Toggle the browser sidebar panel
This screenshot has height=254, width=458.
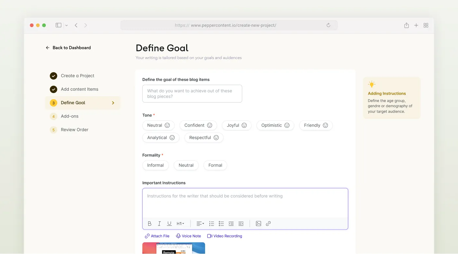[59, 25]
